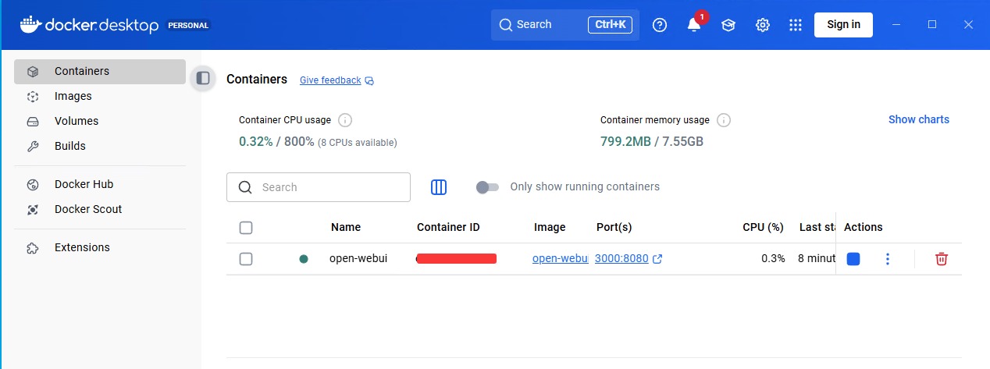Toggle Only show running containers
This screenshot has width=990, height=369.
coord(487,187)
